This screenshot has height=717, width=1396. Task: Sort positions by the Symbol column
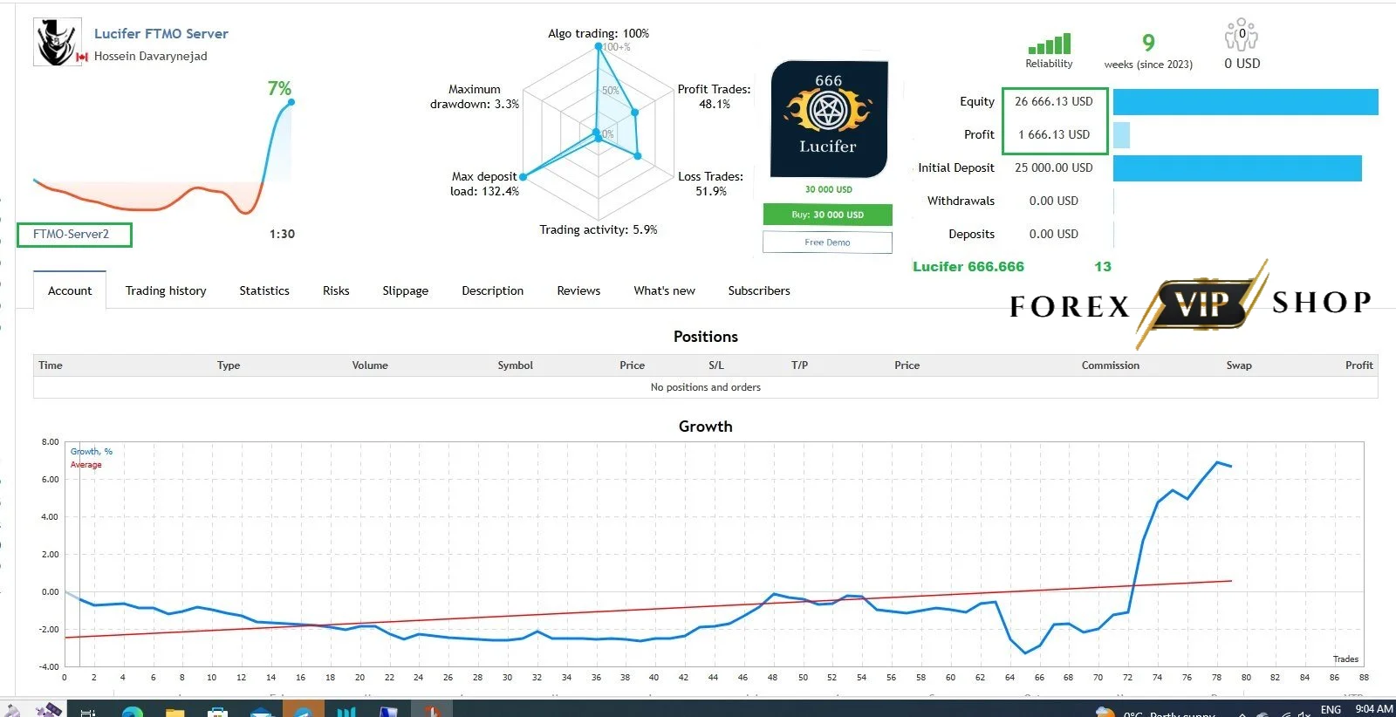(x=515, y=365)
